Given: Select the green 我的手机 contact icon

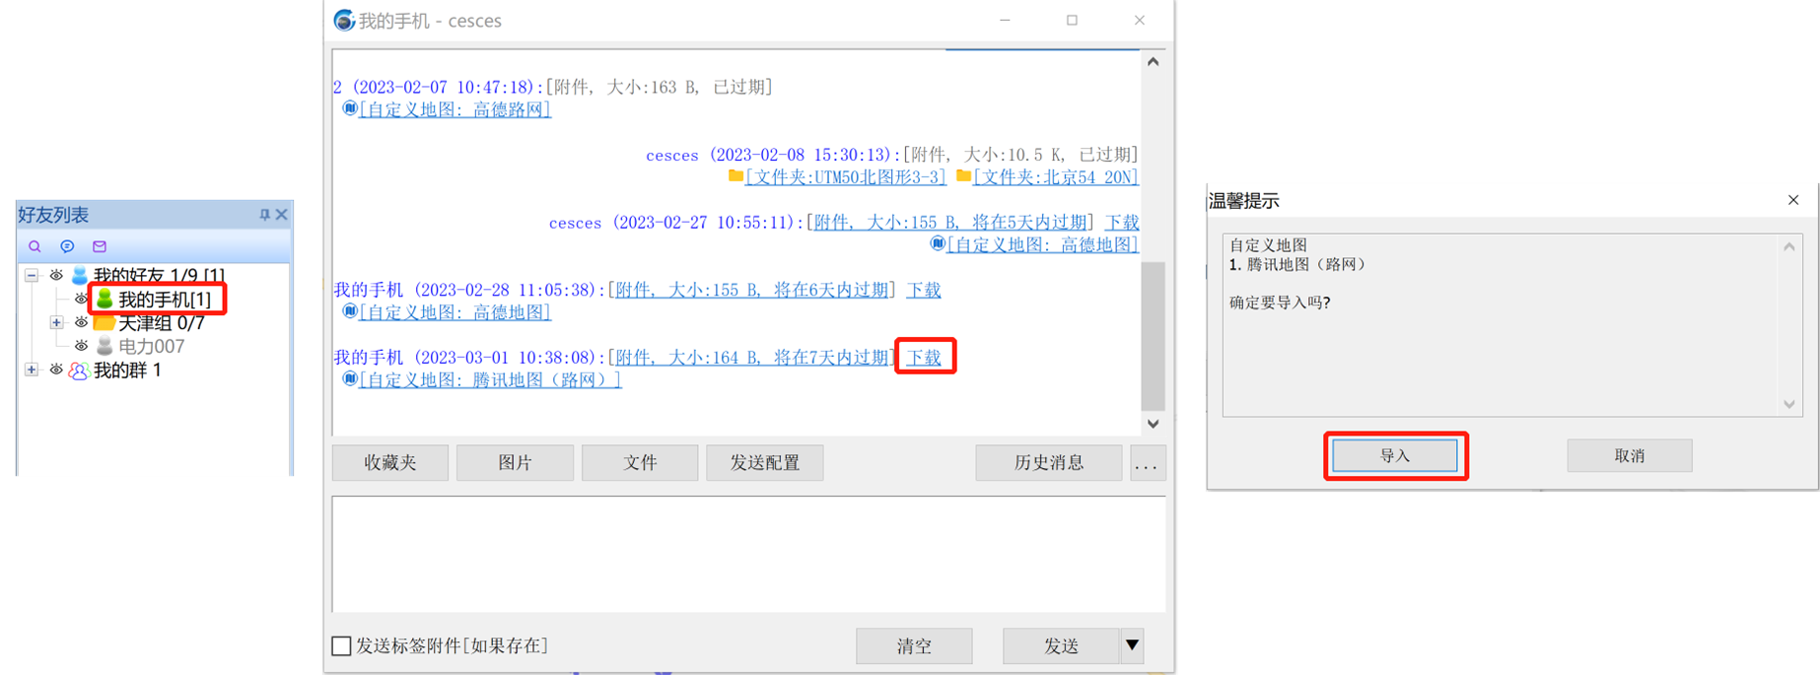Looking at the screenshot, I should tap(105, 299).
